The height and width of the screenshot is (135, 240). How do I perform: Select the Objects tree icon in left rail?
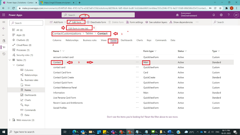4,47
